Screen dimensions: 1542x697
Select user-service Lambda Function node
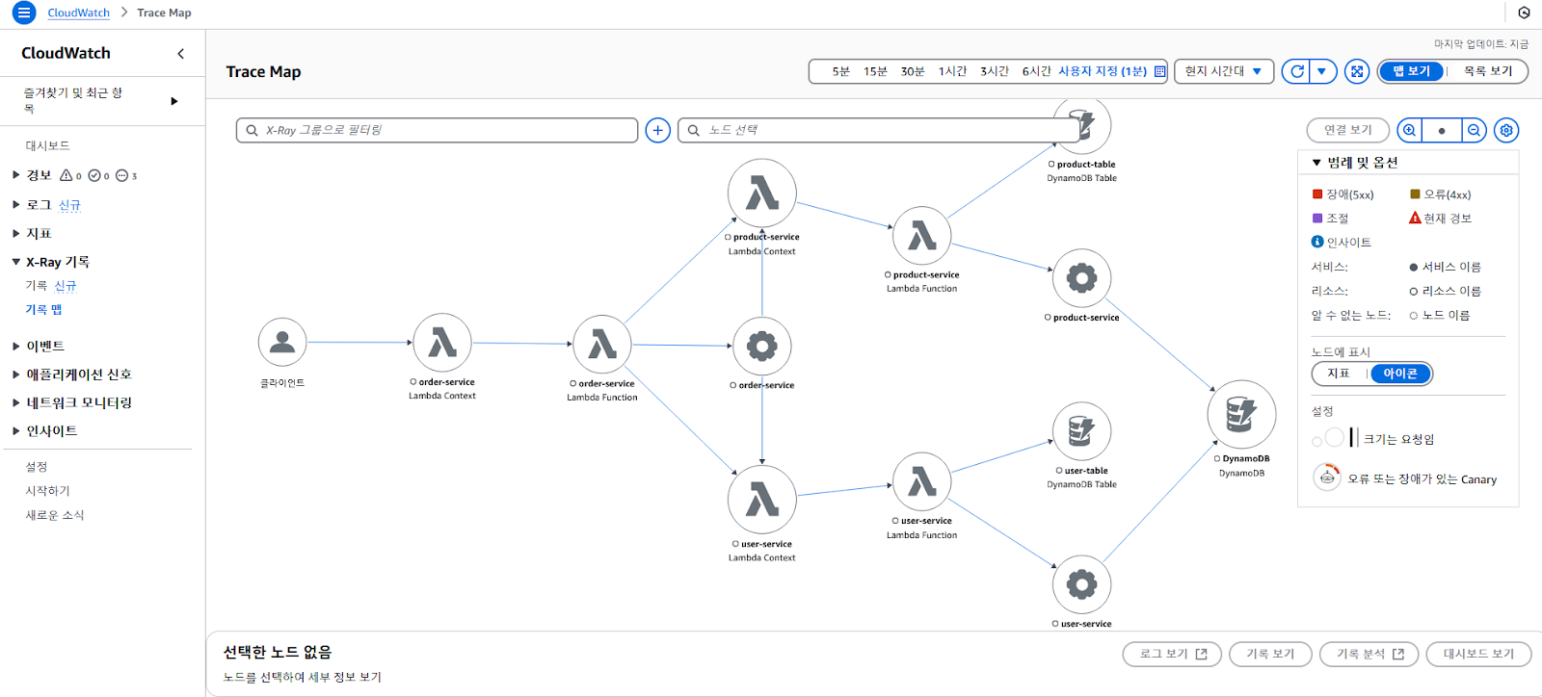coord(922,482)
